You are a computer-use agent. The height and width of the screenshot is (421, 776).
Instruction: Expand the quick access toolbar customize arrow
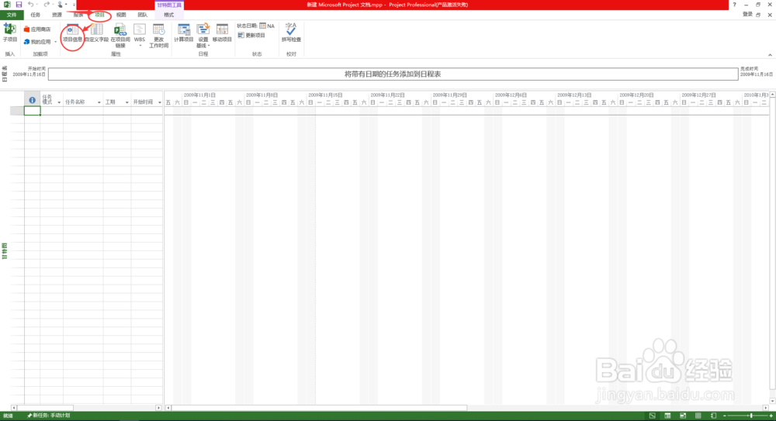(x=74, y=5)
